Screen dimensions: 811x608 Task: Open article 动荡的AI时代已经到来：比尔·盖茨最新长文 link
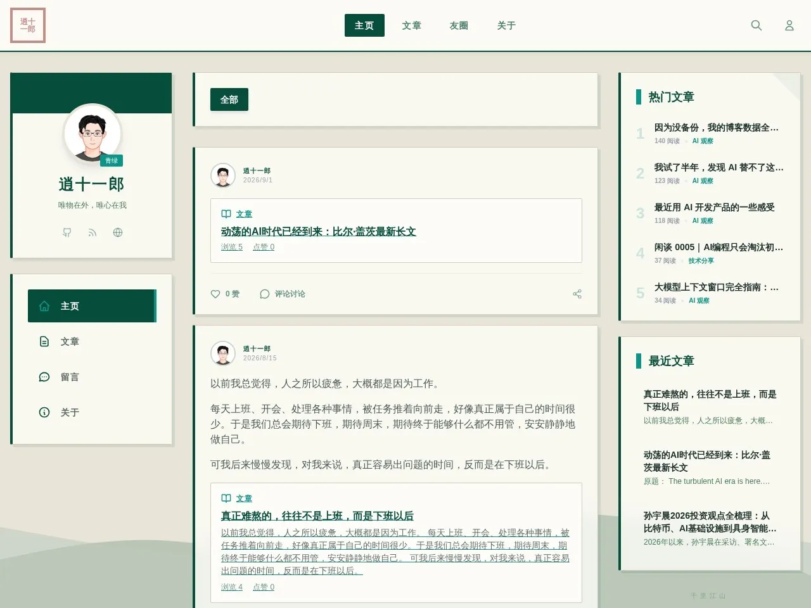(x=319, y=231)
